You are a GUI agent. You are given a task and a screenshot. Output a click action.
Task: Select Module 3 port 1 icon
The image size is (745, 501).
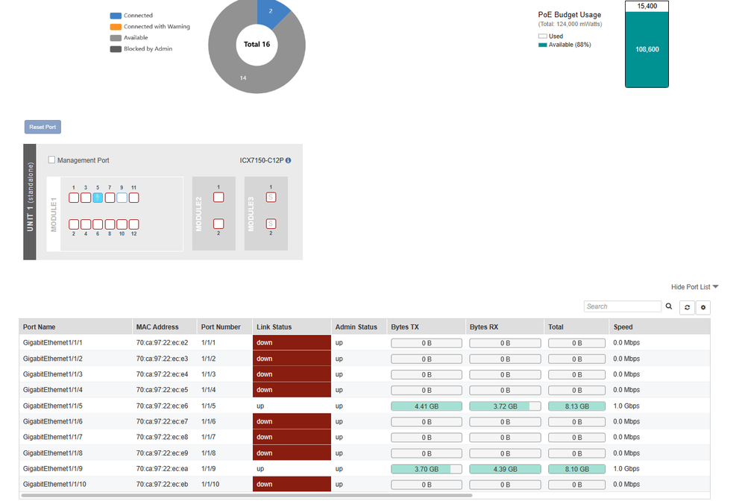271,198
